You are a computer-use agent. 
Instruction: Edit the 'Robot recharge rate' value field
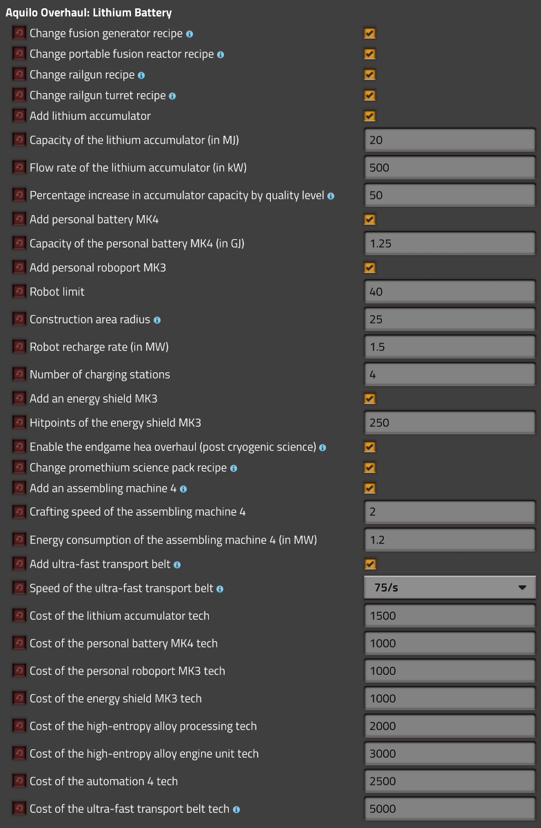pos(449,347)
